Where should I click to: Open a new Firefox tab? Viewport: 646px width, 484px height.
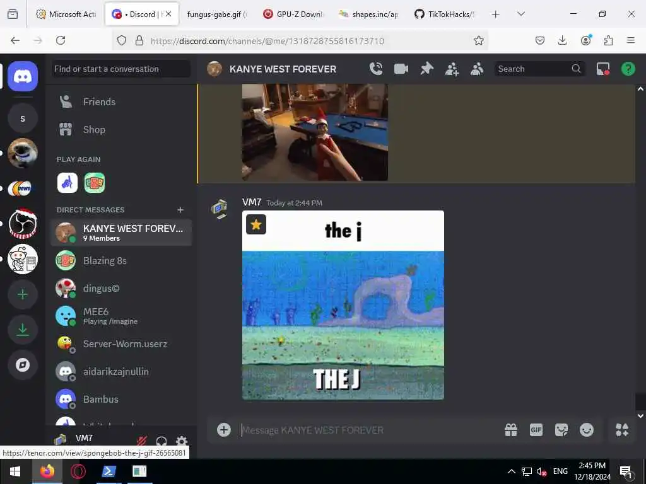[496, 14]
